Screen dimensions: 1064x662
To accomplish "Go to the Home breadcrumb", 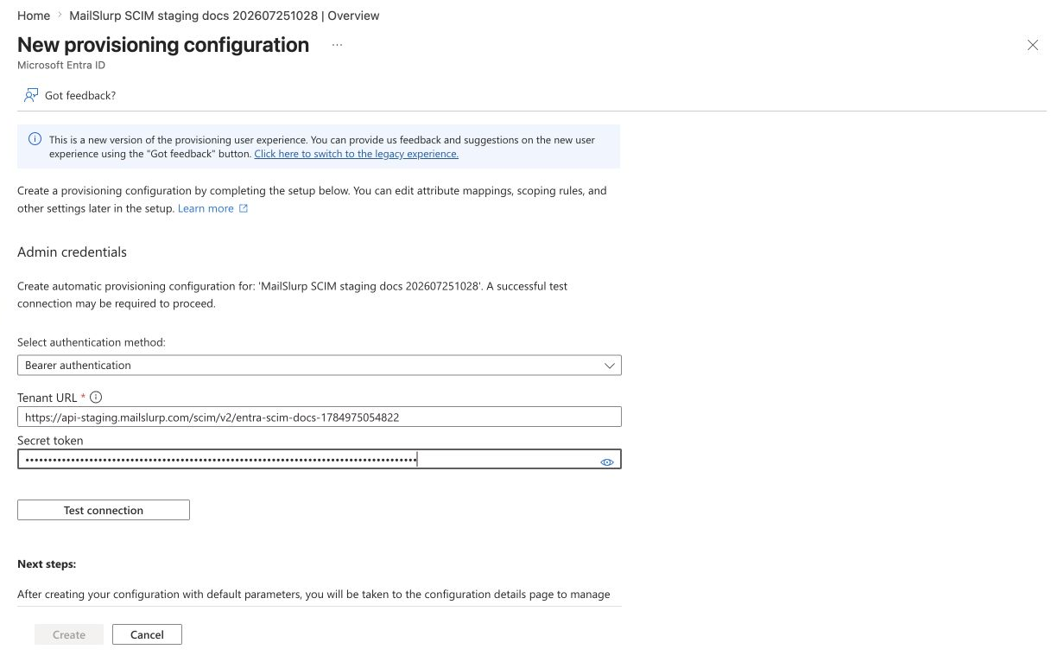I will [34, 16].
